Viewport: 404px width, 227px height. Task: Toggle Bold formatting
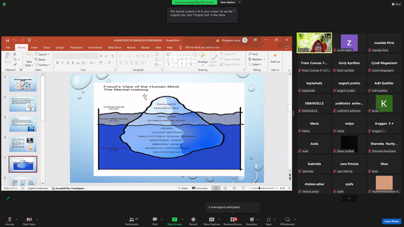[57, 63]
